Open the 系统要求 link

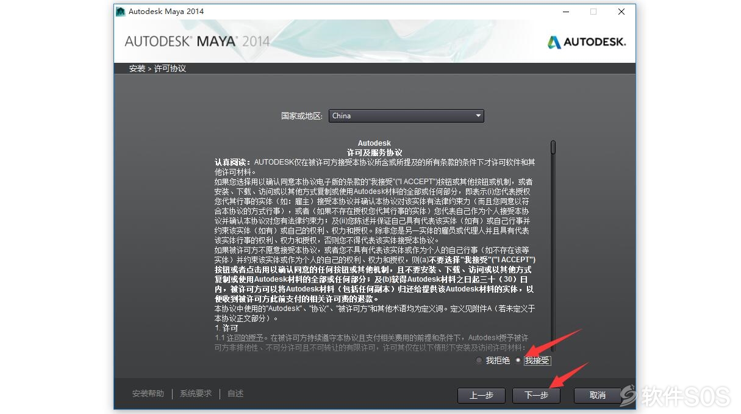coord(196,394)
